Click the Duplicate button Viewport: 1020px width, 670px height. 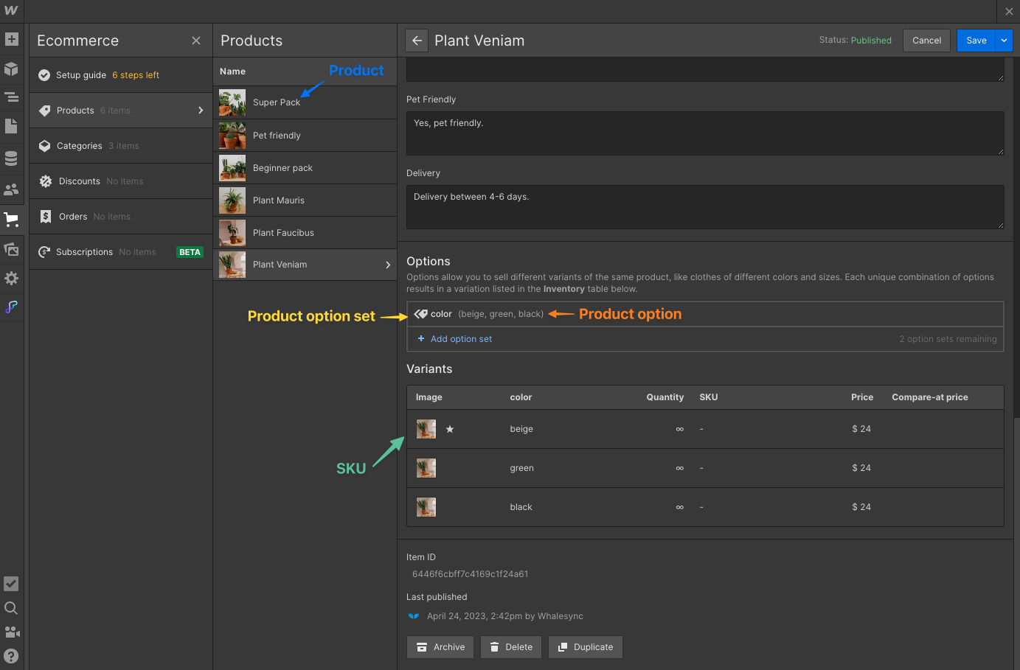click(x=586, y=647)
